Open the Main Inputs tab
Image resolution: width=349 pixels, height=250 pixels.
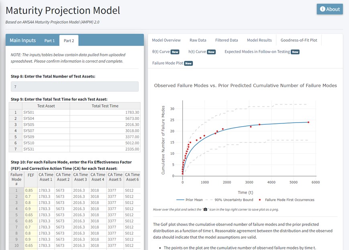22,40
